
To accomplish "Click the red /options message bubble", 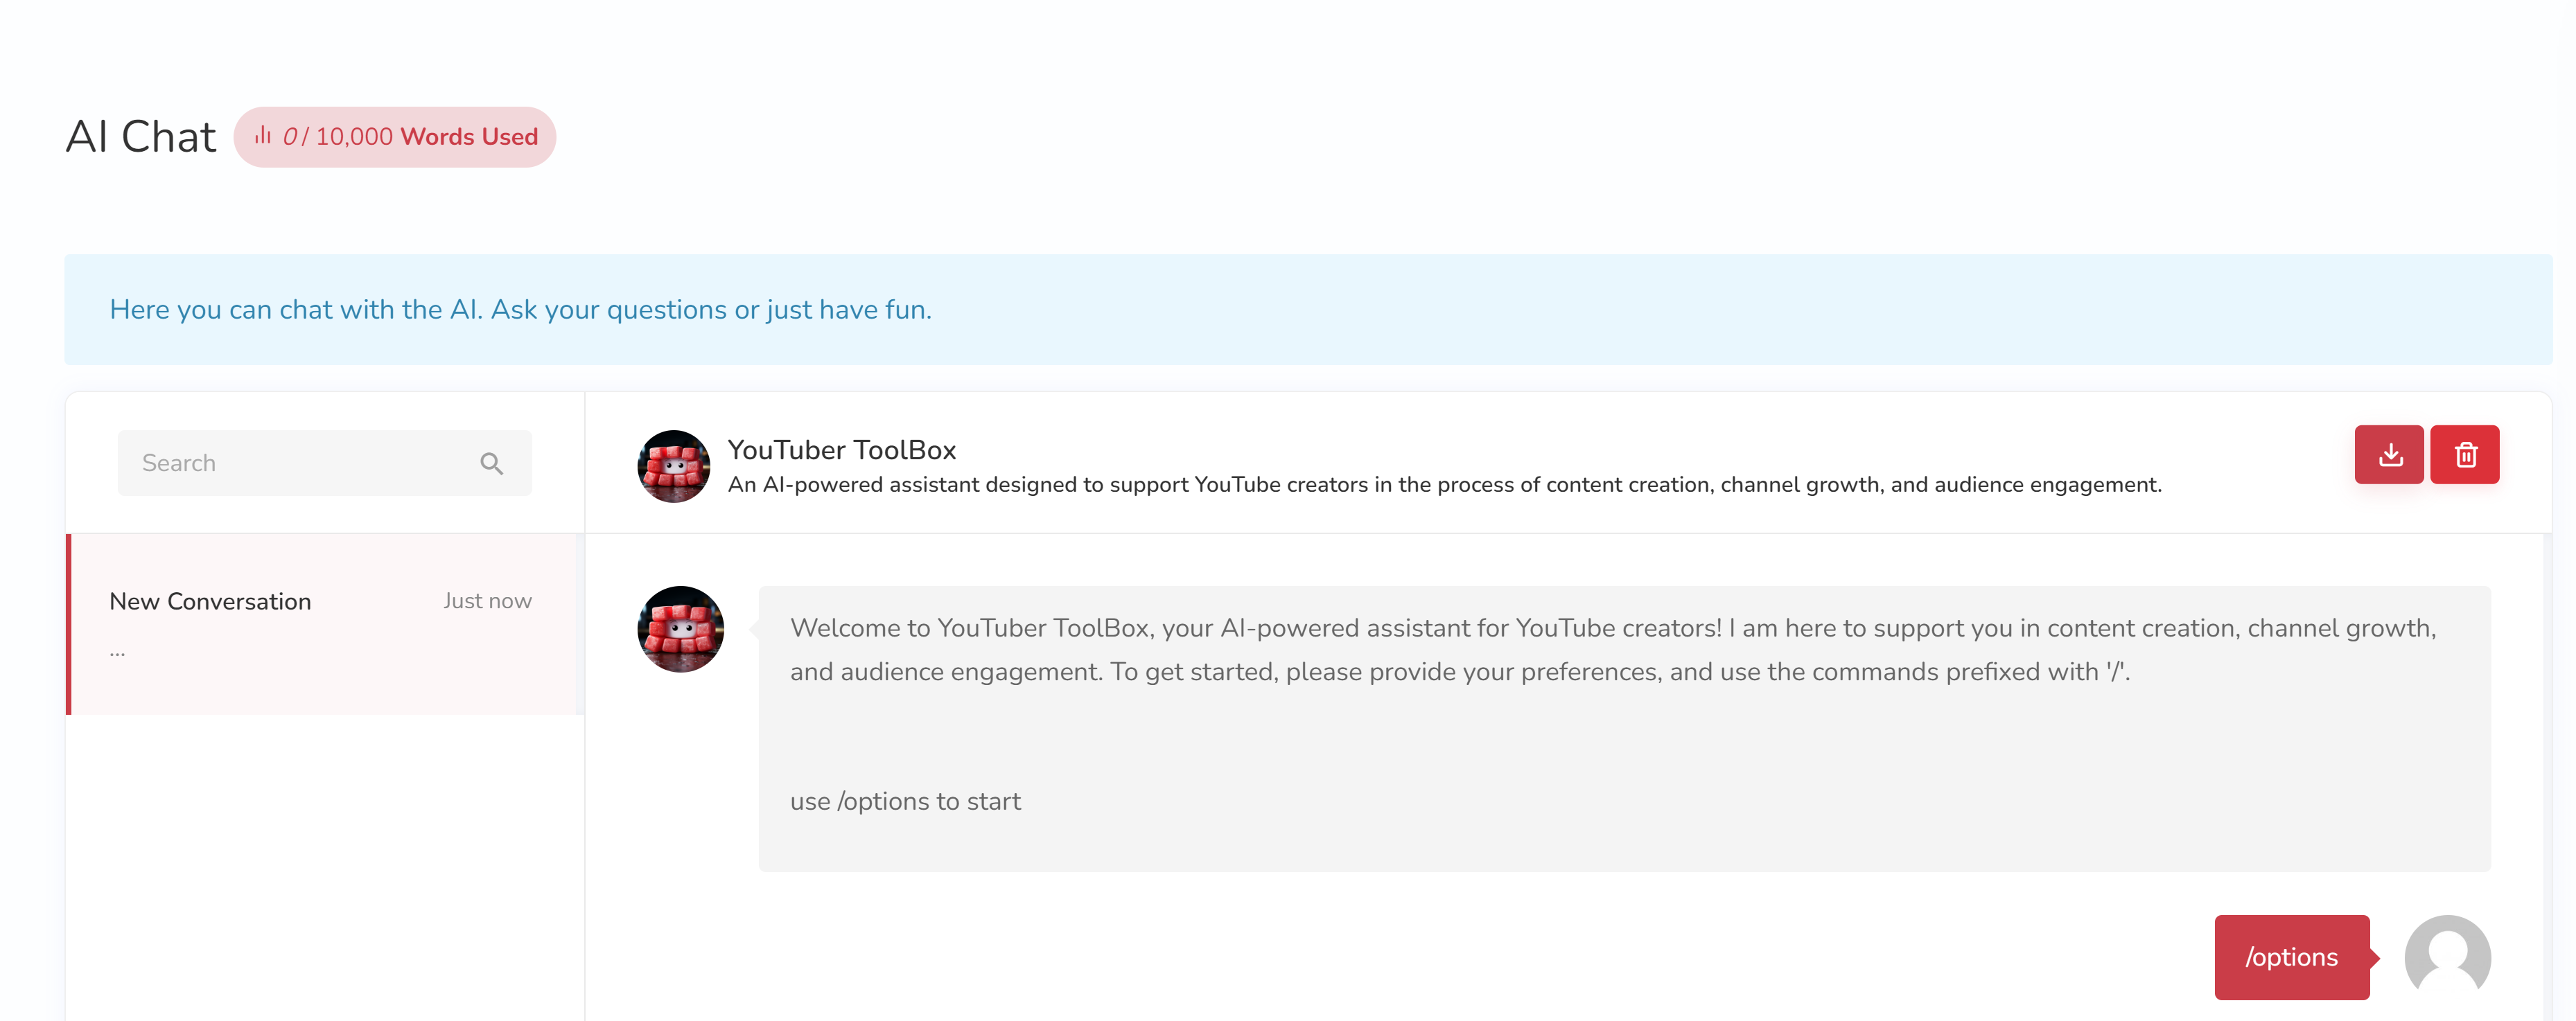I will click(2291, 957).
